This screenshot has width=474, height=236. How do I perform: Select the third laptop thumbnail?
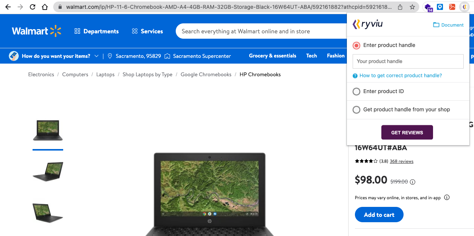click(48, 213)
